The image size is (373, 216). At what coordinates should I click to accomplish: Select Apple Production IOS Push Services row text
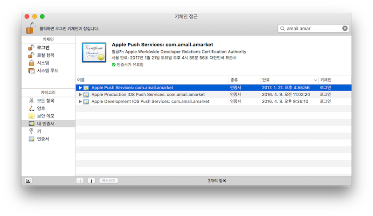coord(148,94)
